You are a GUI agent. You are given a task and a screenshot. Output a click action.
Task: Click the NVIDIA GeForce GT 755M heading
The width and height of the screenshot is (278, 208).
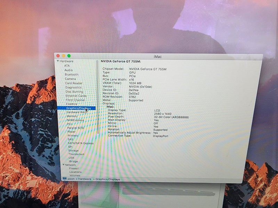(x=121, y=61)
